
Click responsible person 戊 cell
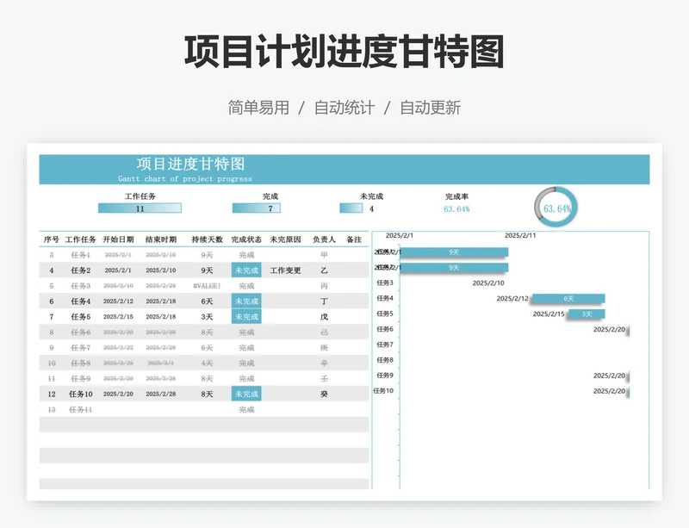[x=324, y=316]
